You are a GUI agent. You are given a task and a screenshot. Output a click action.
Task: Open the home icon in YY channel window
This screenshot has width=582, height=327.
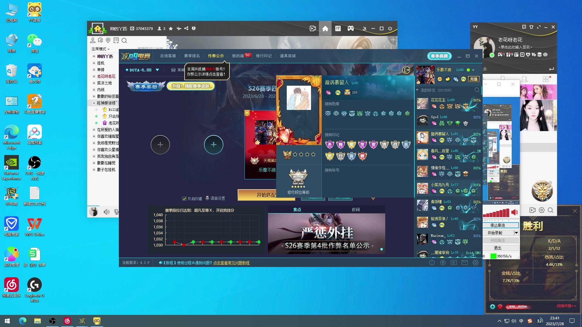pyautogui.click(x=325, y=28)
